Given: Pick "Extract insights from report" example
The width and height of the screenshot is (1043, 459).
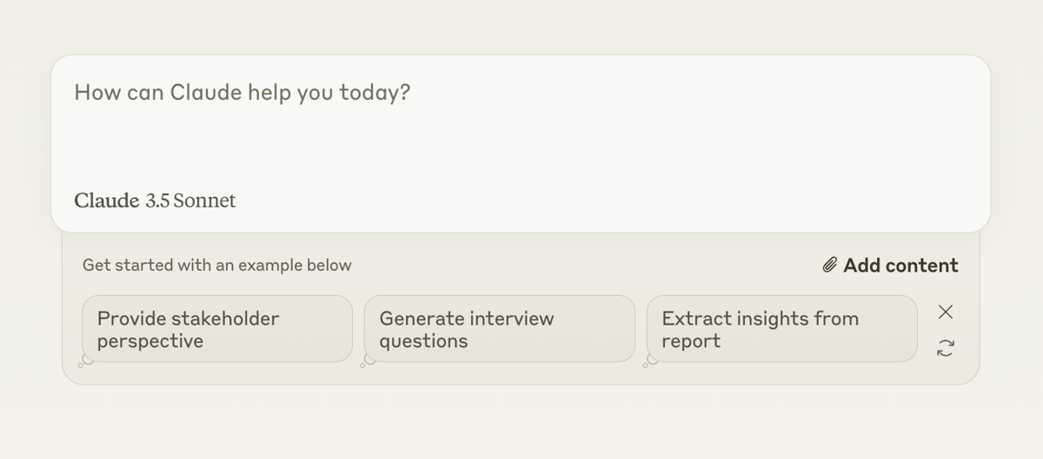Looking at the screenshot, I should (781, 328).
